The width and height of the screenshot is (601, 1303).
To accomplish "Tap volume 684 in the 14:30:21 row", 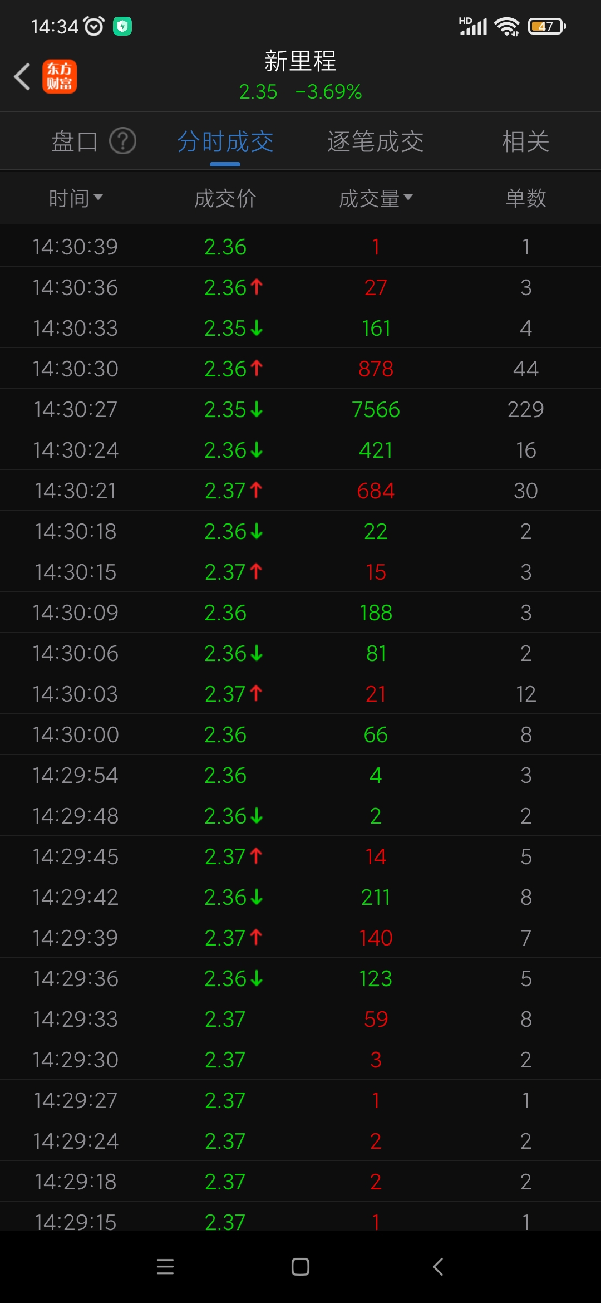I will [376, 491].
